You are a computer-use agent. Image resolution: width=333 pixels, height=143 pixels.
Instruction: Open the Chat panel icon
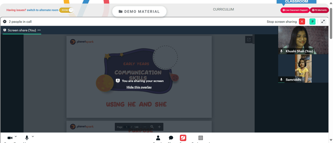[171, 138]
